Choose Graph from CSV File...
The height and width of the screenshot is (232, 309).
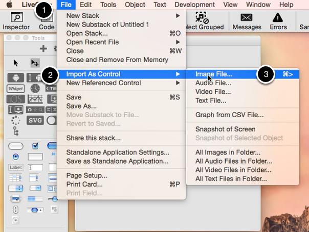pos(242,115)
